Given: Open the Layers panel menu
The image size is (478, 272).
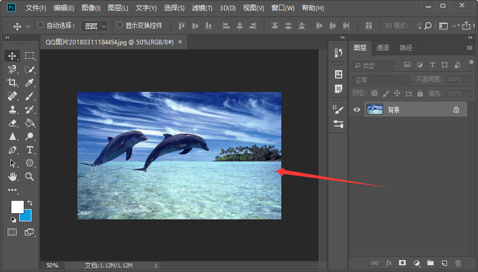Looking at the screenshot, I should click(469, 47).
